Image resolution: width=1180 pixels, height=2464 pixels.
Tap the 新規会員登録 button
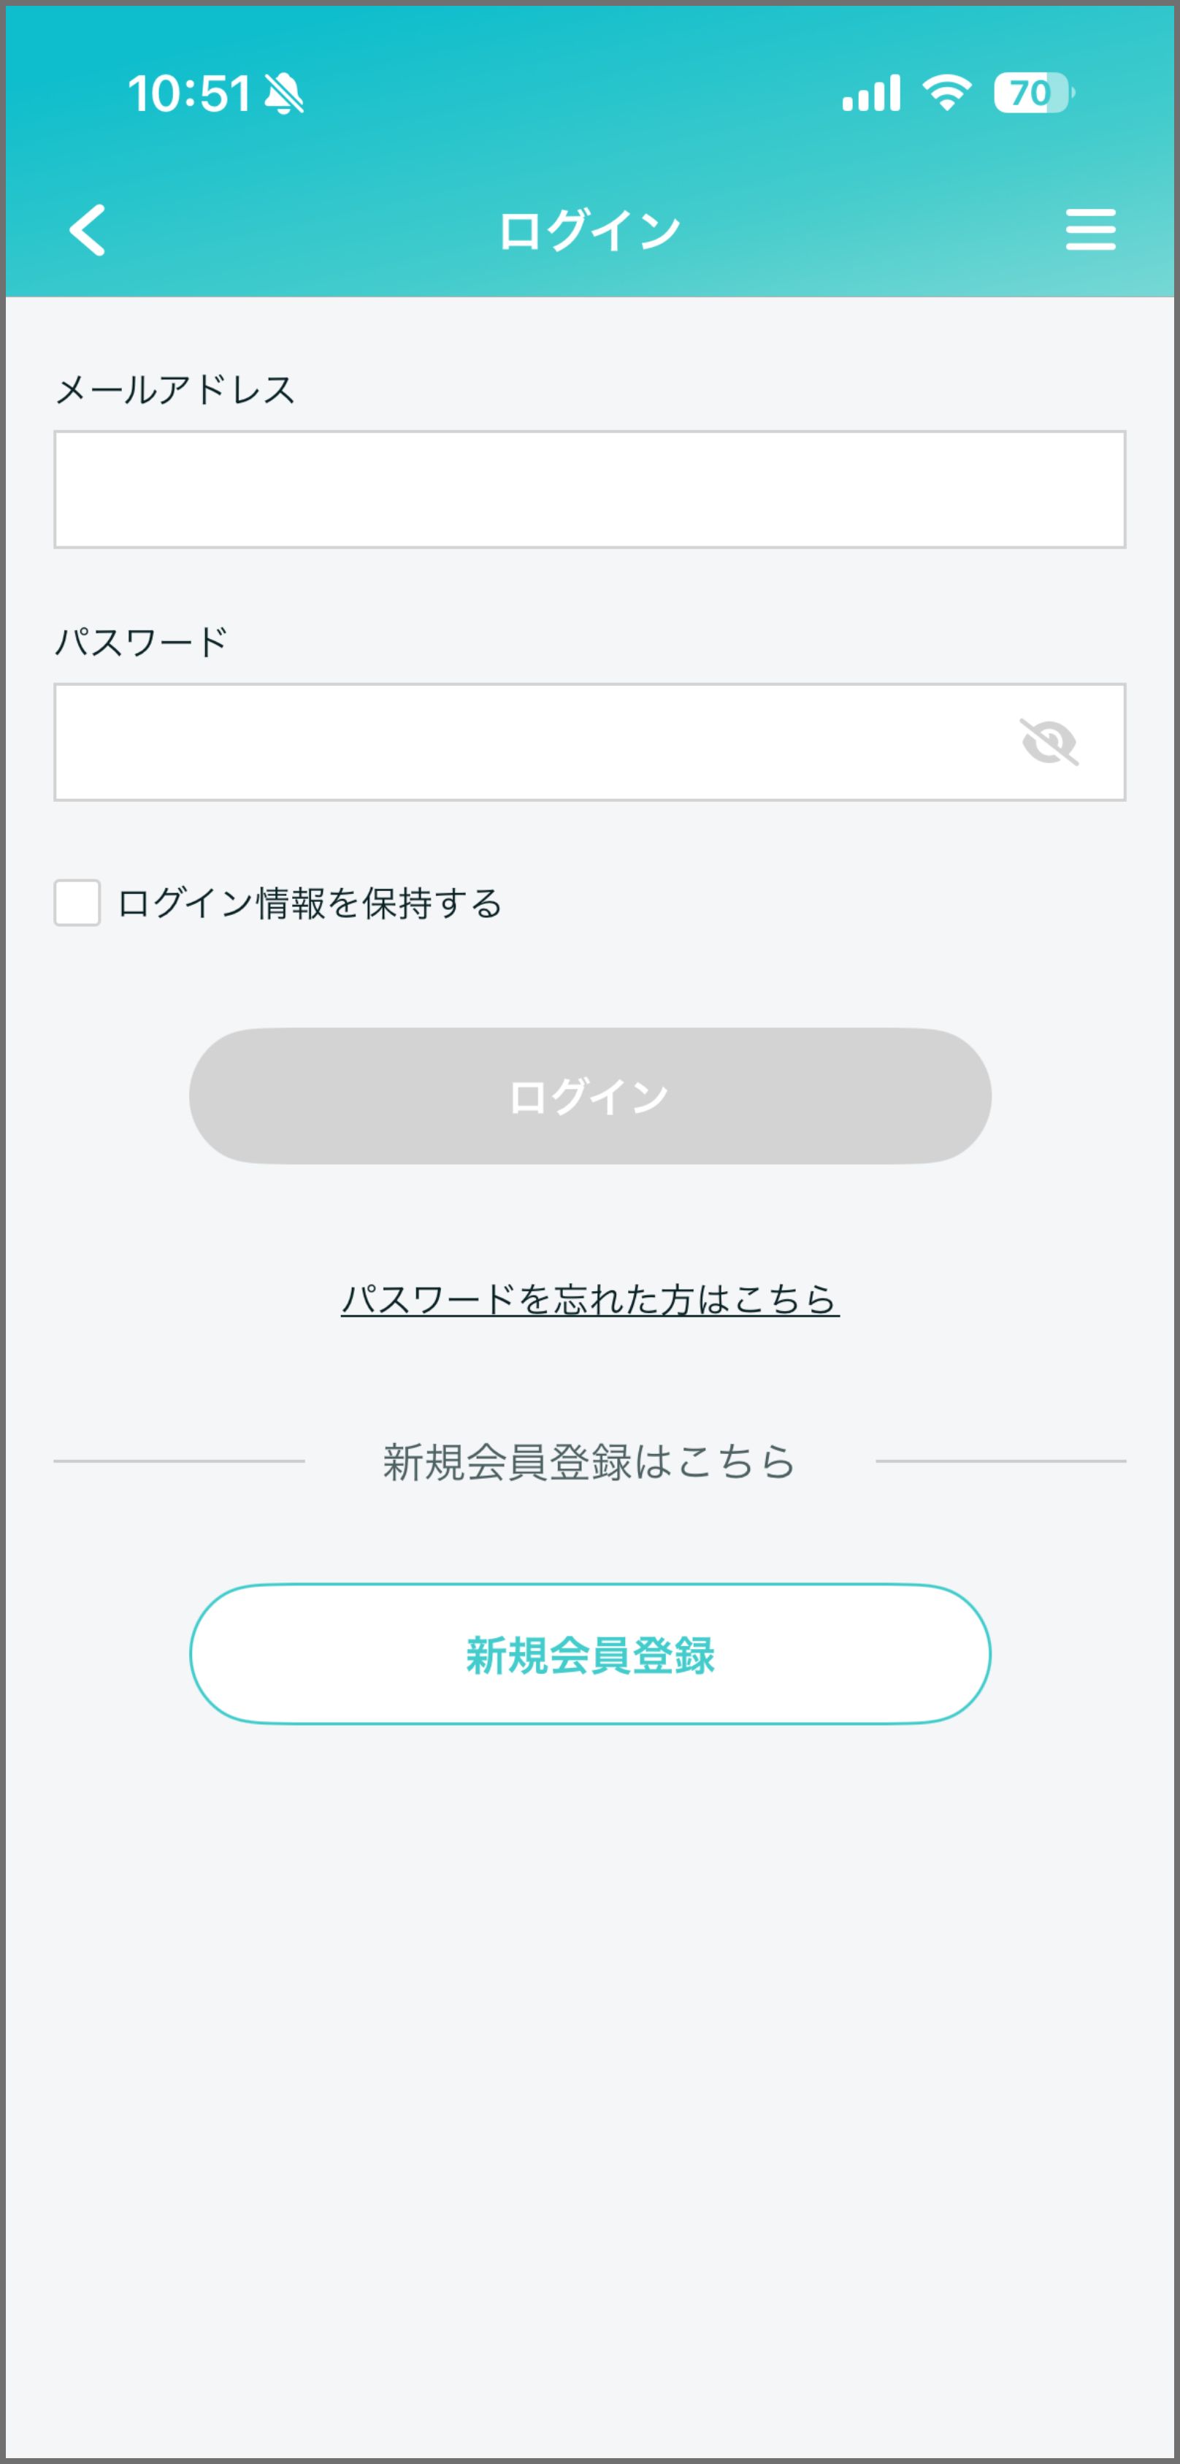(590, 1655)
